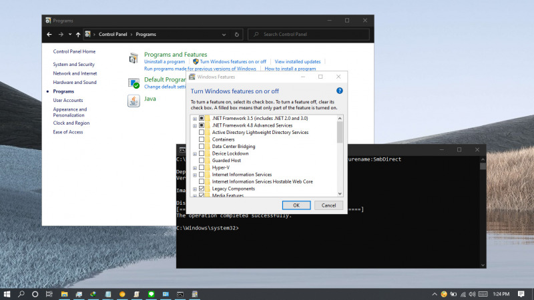This screenshot has height=300, width=534.
Task: Click the Command Prompt scroll down arrow
Action: tap(483, 265)
